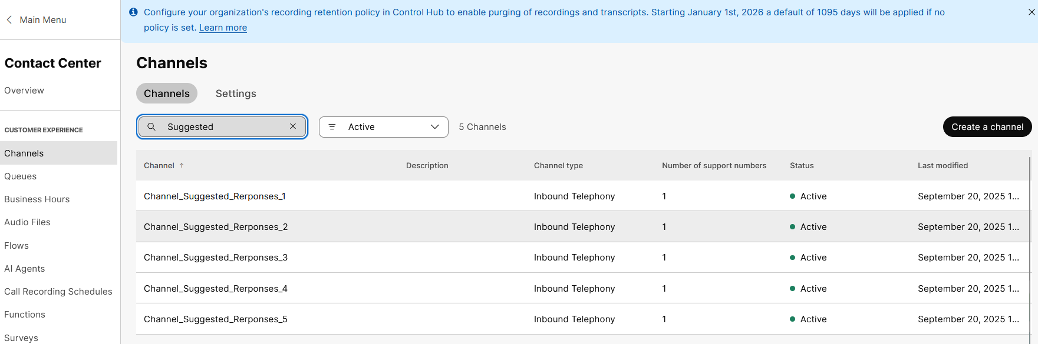This screenshot has width=1038, height=344.
Task: Toggle sort arrow on Channel column
Action: pos(182,166)
